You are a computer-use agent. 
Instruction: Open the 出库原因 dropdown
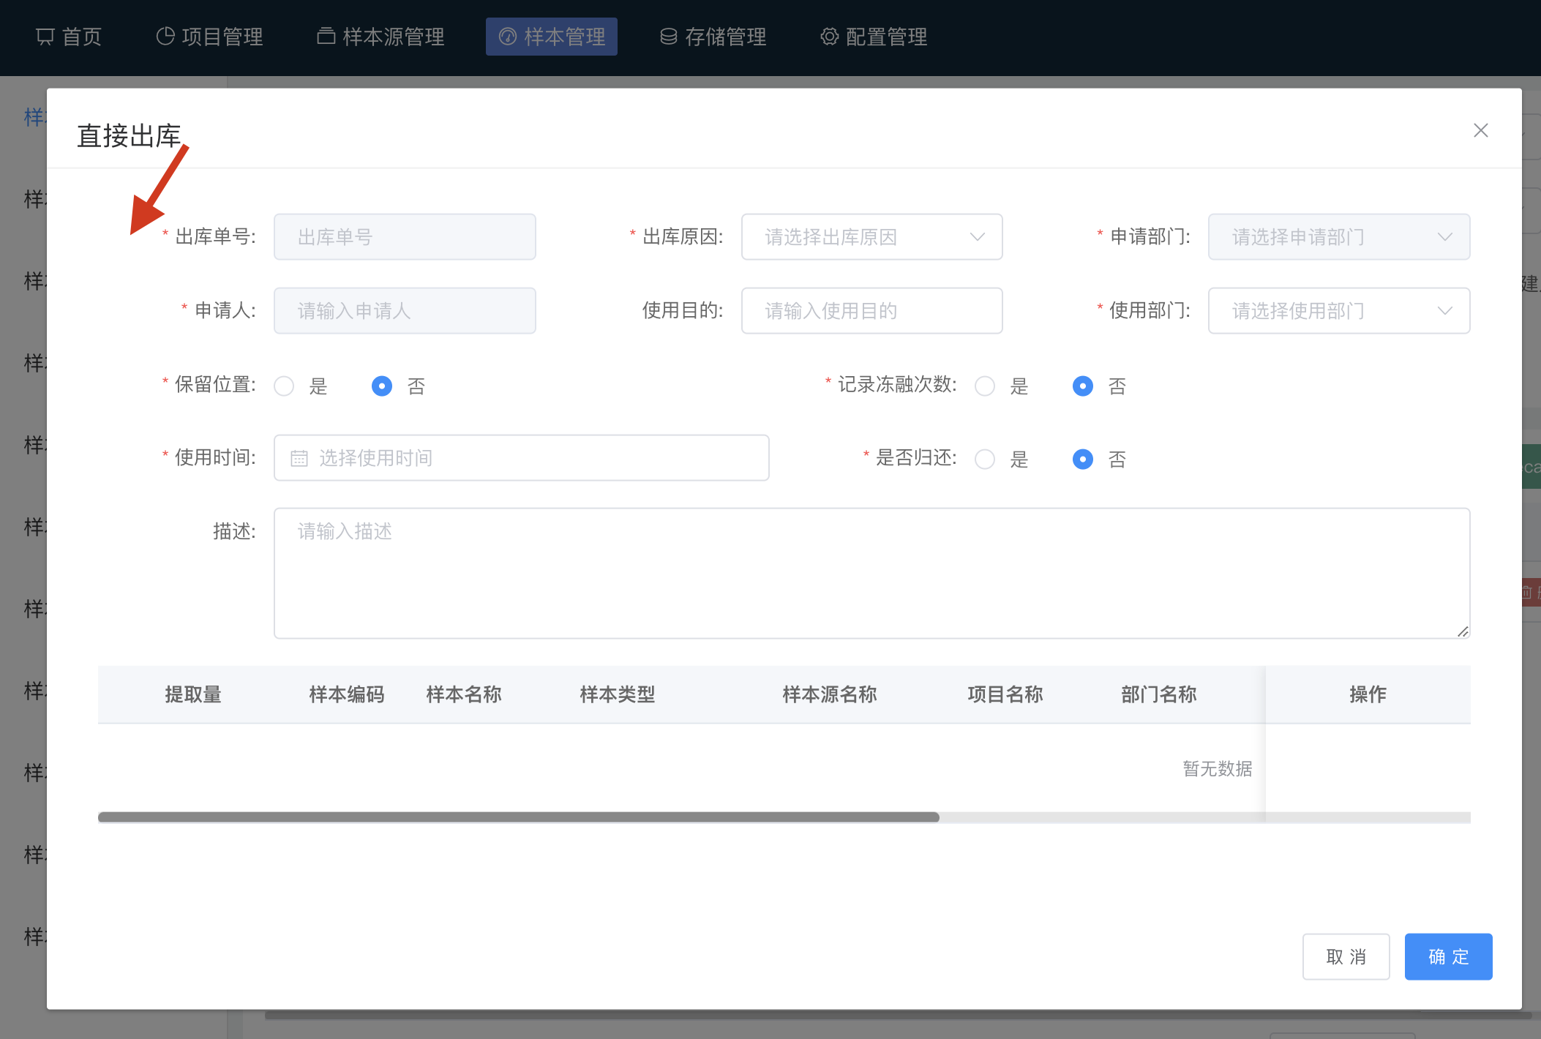click(x=871, y=237)
